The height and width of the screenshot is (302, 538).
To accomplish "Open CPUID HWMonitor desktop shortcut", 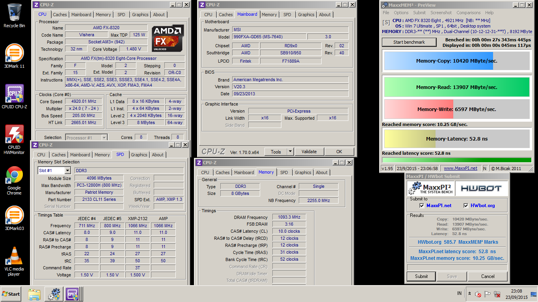I will coord(14,139).
